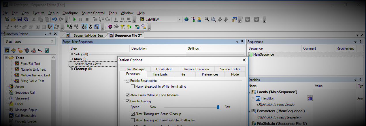Click the green Run execution button
Image resolution: width=366 pixels, height=126 pixels.
74,20
